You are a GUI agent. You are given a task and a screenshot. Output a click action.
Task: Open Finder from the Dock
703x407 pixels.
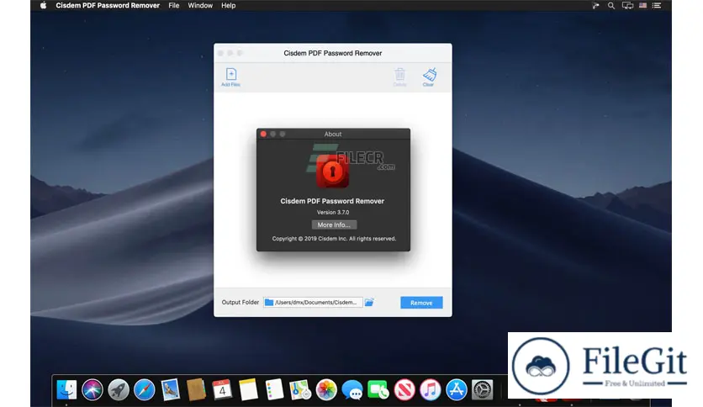[x=66, y=389]
